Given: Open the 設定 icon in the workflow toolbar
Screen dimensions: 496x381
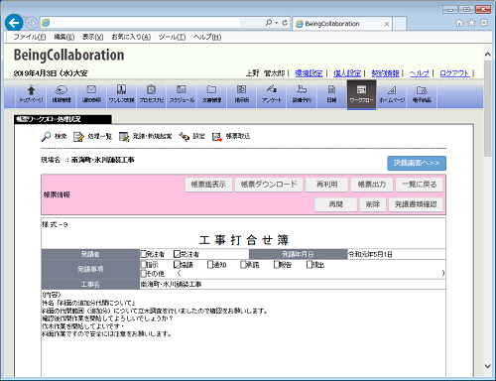Looking at the screenshot, I should tap(185, 137).
